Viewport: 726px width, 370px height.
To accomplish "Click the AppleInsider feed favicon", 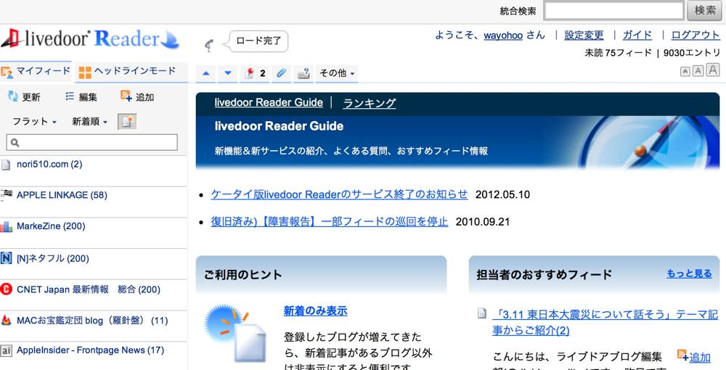I will [x=6, y=351].
